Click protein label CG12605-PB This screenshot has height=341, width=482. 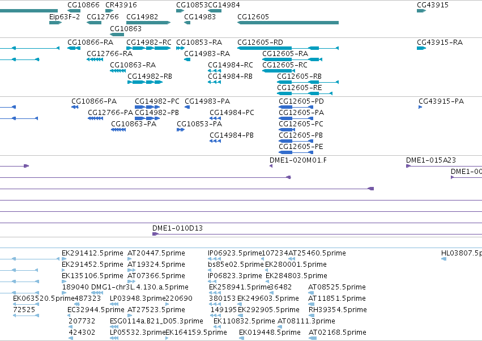pos(301,135)
